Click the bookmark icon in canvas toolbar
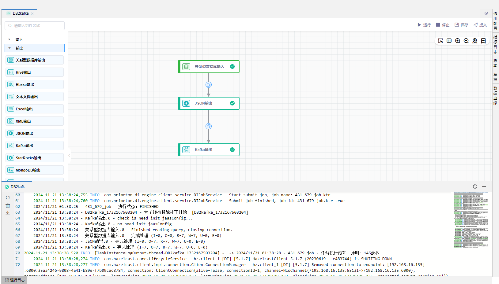The width and height of the screenshot is (499, 284). pyautogui.click(x=483, y=41)
